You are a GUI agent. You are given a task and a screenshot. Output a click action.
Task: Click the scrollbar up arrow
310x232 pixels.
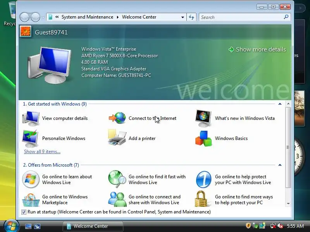click(288, 104)
